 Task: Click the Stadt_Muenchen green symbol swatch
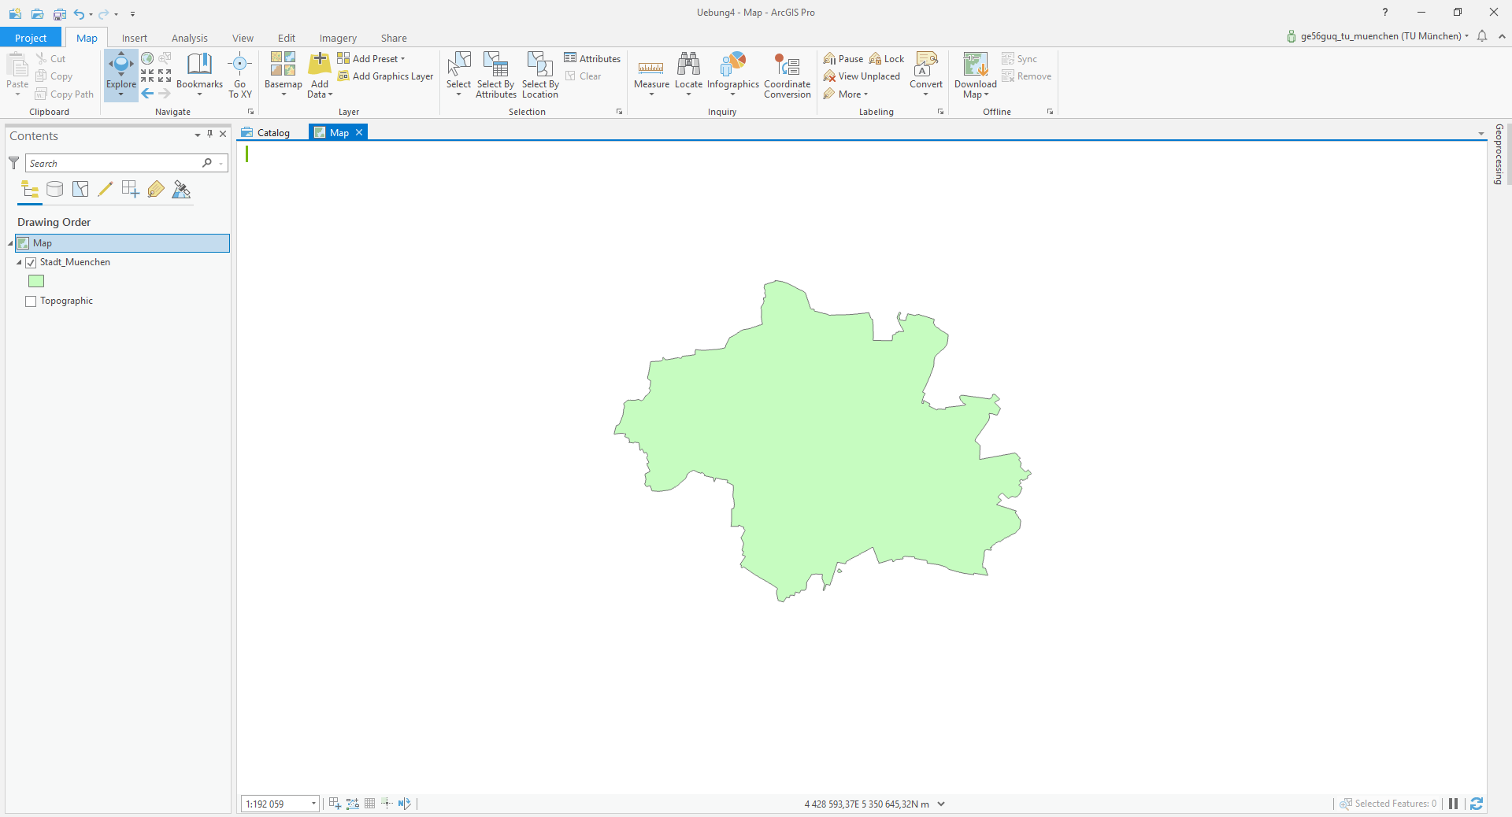coord(36,281)
